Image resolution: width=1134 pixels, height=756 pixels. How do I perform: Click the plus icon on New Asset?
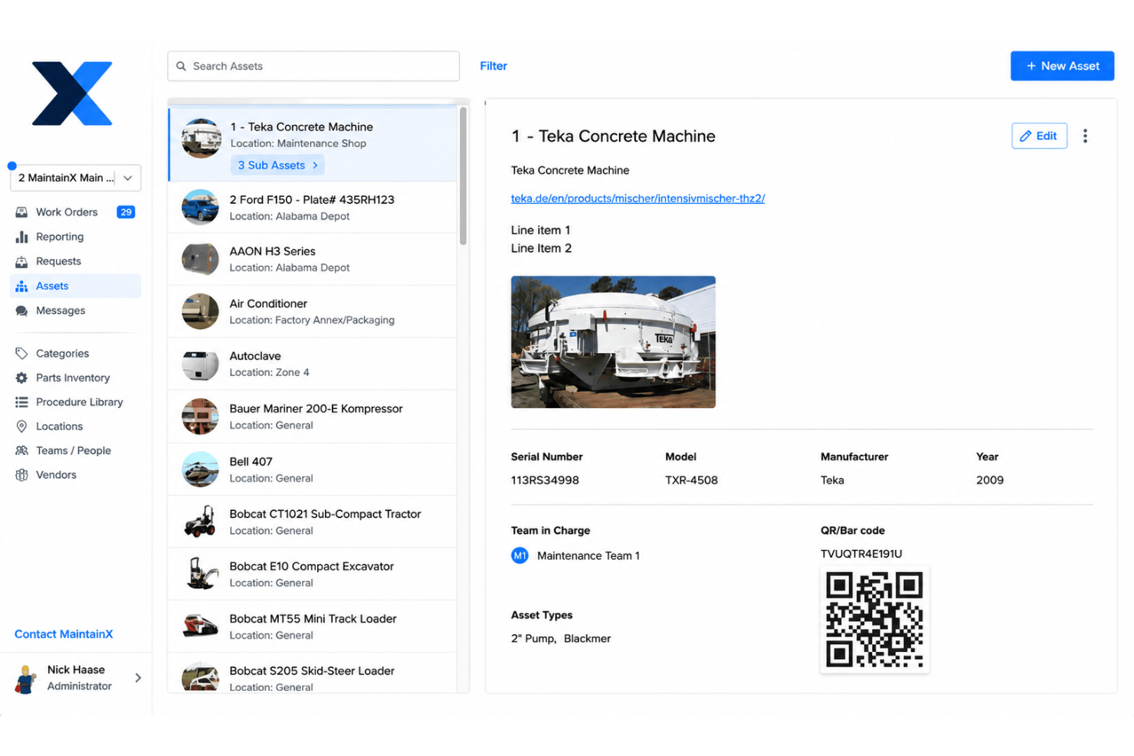tap(1031, 66)
